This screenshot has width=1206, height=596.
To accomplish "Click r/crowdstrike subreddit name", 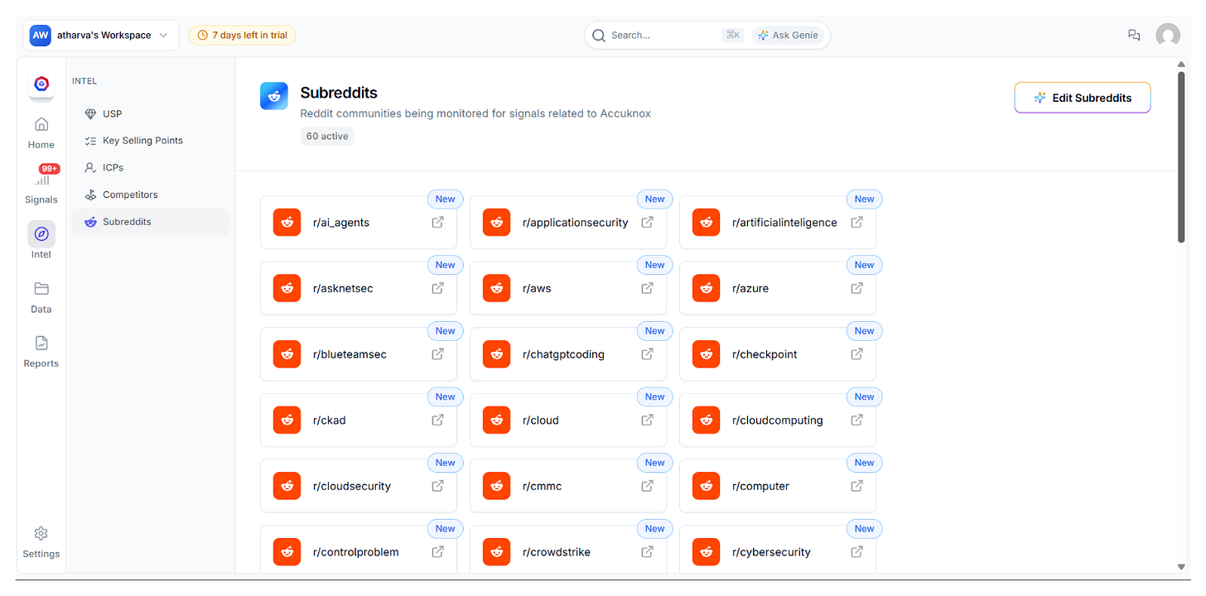I will click(x=557, y=552).
